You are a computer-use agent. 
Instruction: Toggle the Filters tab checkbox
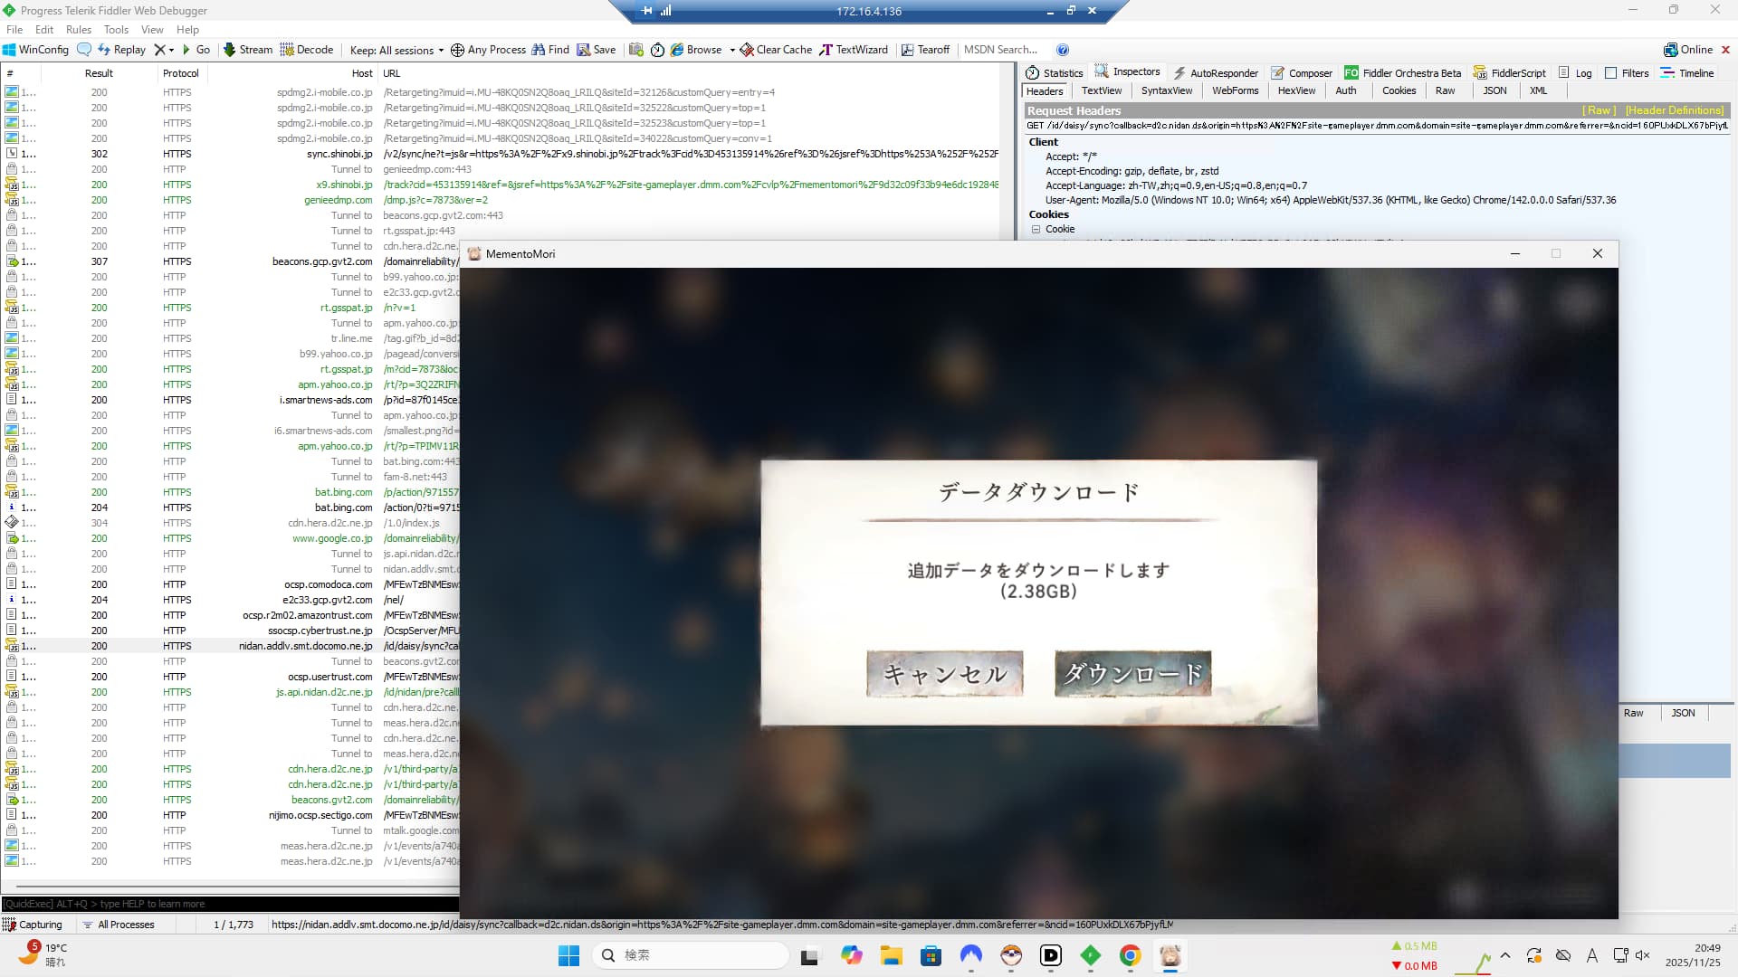pyautogui.click(x=1611, y=73)
